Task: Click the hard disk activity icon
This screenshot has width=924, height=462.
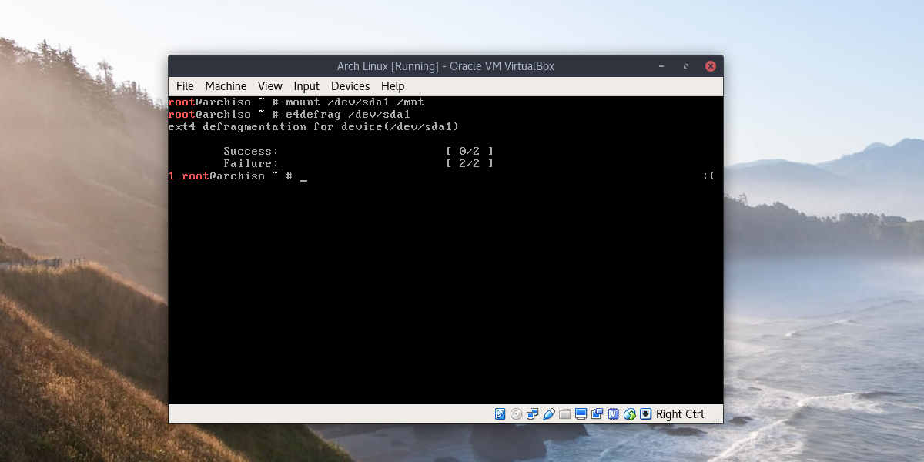Action: 500,414
